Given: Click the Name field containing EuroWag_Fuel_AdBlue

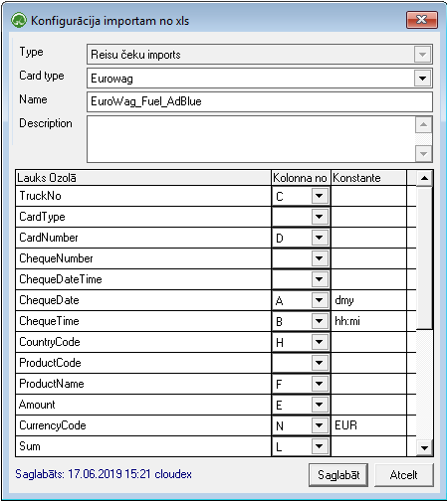Looking at the screenshot, I should click(x=260, y=101).
